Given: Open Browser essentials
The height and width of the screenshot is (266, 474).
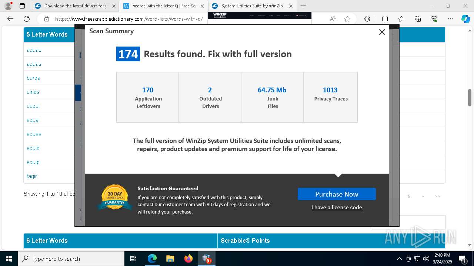Looking at the screenshot, I should point(434,19).
